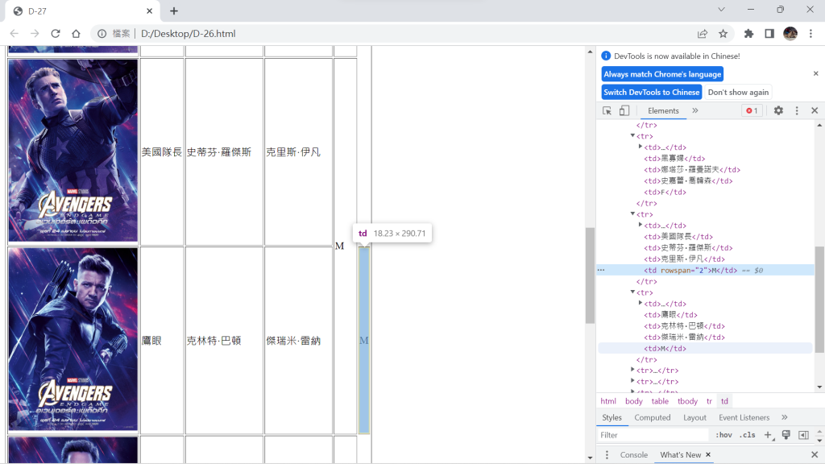
Task: Share this page using share icon
Action: [703, 34]
